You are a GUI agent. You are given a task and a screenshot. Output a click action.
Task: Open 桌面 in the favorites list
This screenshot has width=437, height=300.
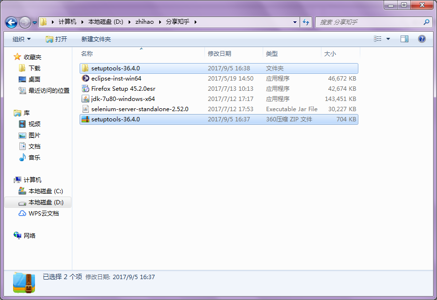34,80
